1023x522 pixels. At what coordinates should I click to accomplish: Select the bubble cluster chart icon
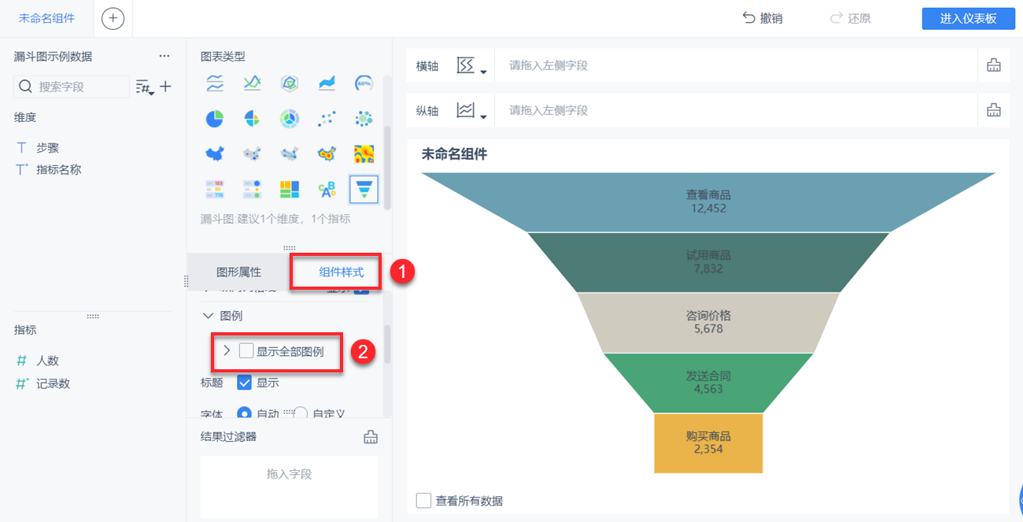(x=364, y=119)
